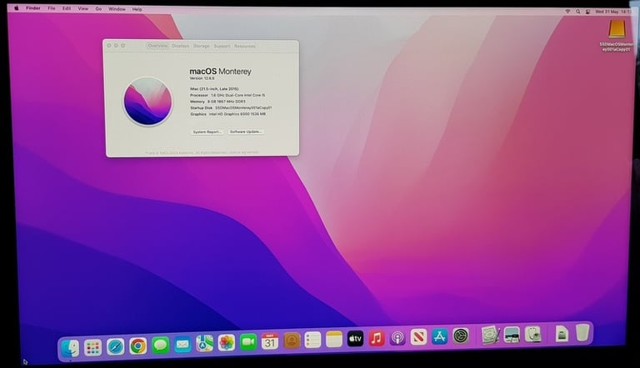Screen dimensions: 640x368
Task: Launch Music app from the Dock
Action: 377,338
